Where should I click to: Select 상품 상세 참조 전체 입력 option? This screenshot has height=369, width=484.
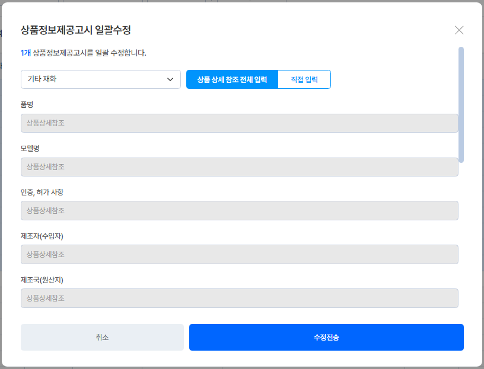232,79
